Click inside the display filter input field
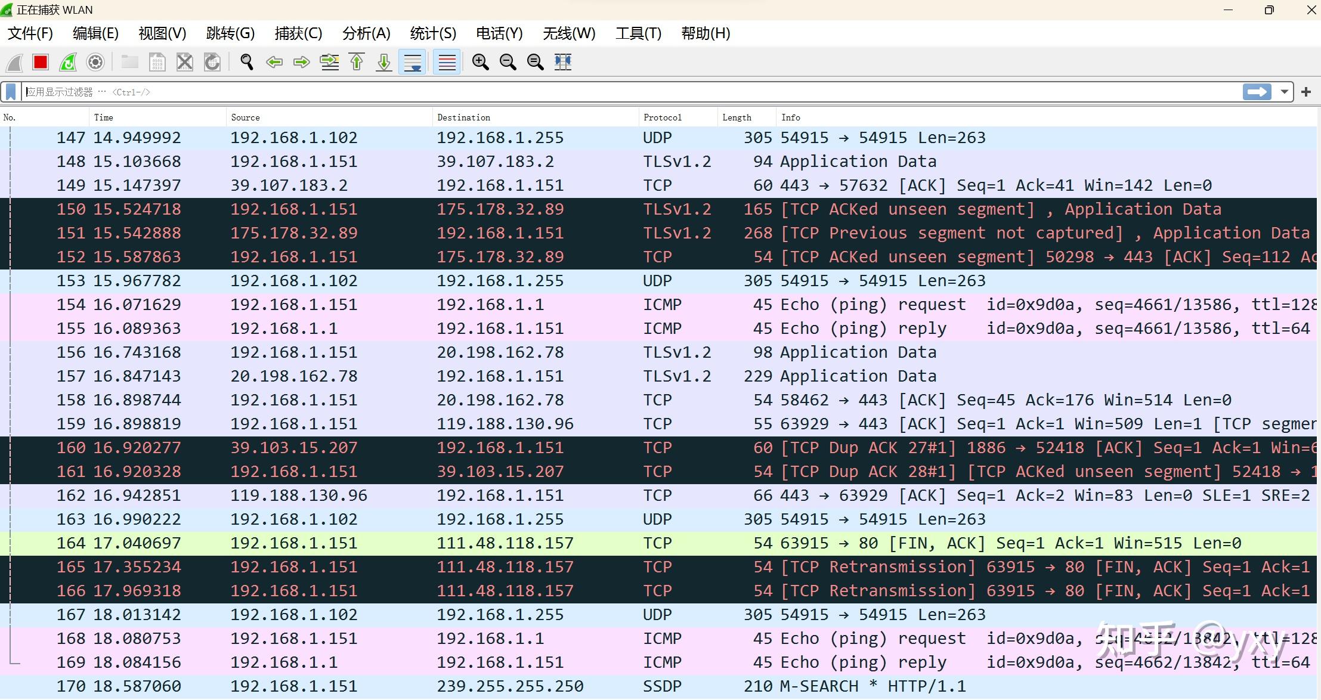 [x=358, y=91]
